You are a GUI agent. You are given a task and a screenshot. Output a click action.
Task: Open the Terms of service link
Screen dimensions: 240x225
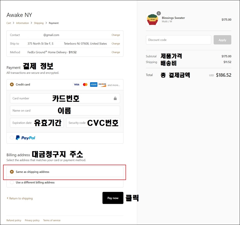[x=52, y=220]
